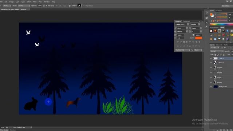Hide the Shape 5 layer

(x=211, y=63)
